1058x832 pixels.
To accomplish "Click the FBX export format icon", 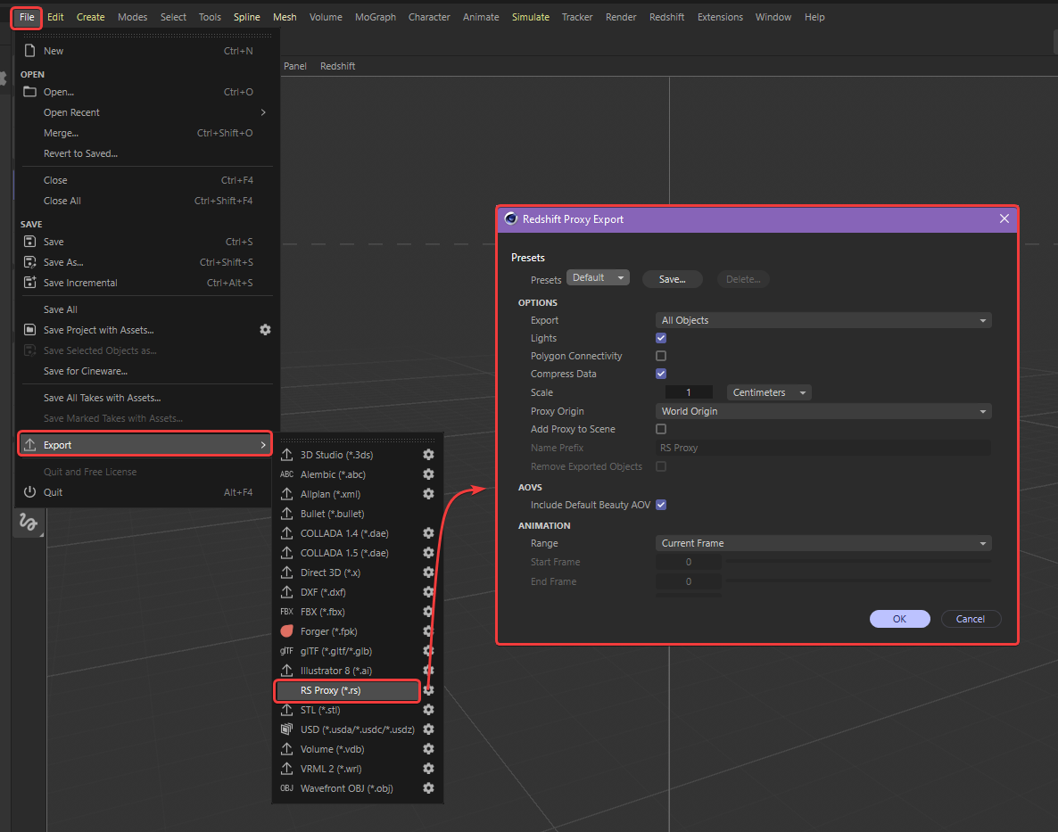I will click(286, 612).
